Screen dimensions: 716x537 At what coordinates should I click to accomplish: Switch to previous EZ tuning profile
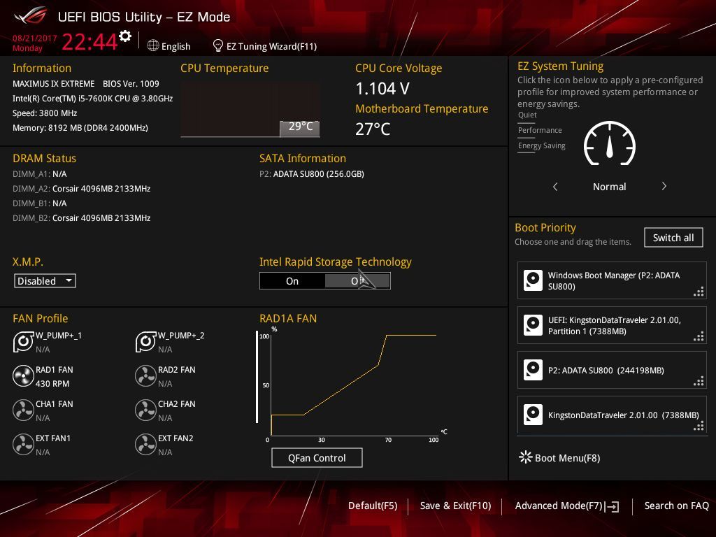(x=555, y=186)
